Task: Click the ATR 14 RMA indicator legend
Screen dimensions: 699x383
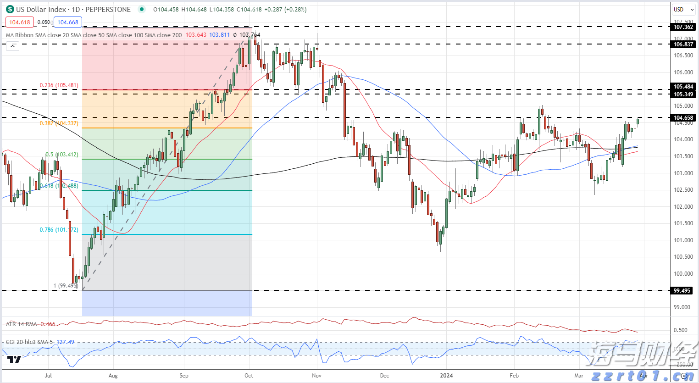Action: pyautogui.click(x=22, y=324)
